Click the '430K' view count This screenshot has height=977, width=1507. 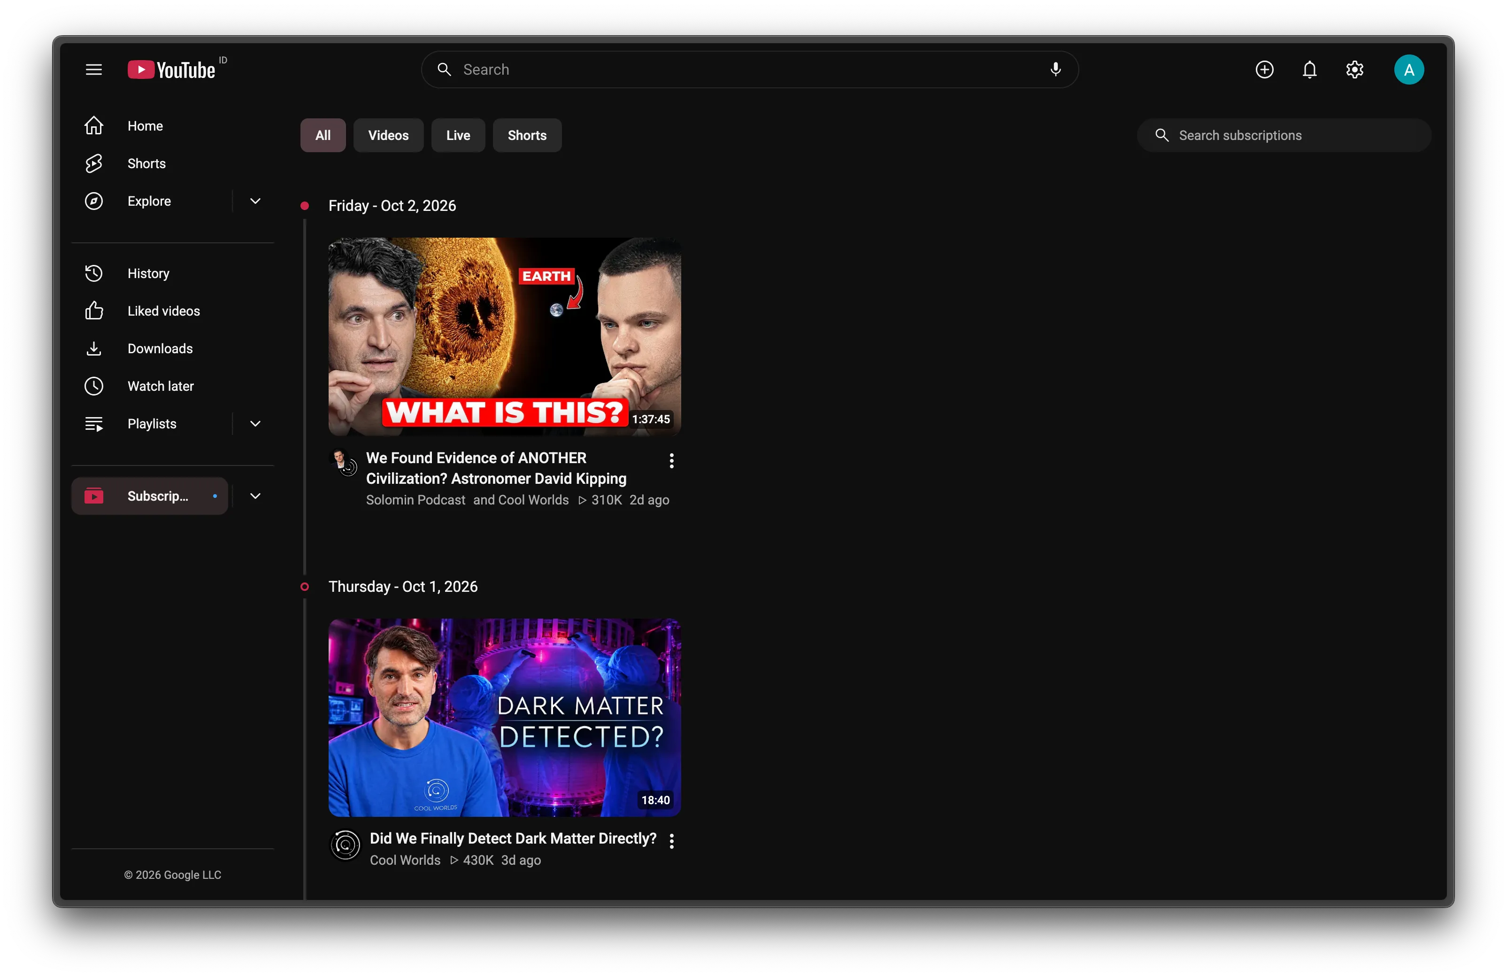[x=477, y=860]
